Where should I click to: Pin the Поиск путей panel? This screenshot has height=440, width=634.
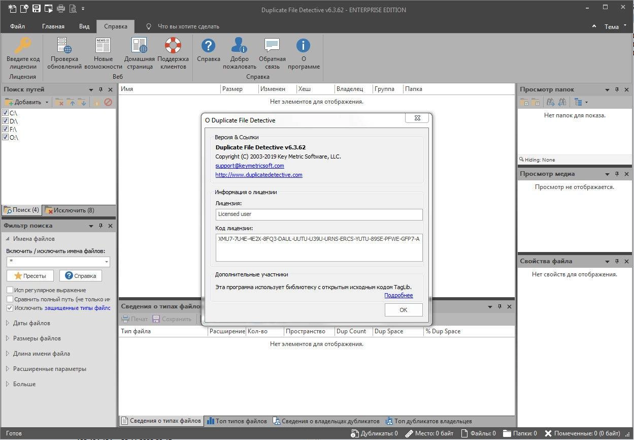[101, 89]
